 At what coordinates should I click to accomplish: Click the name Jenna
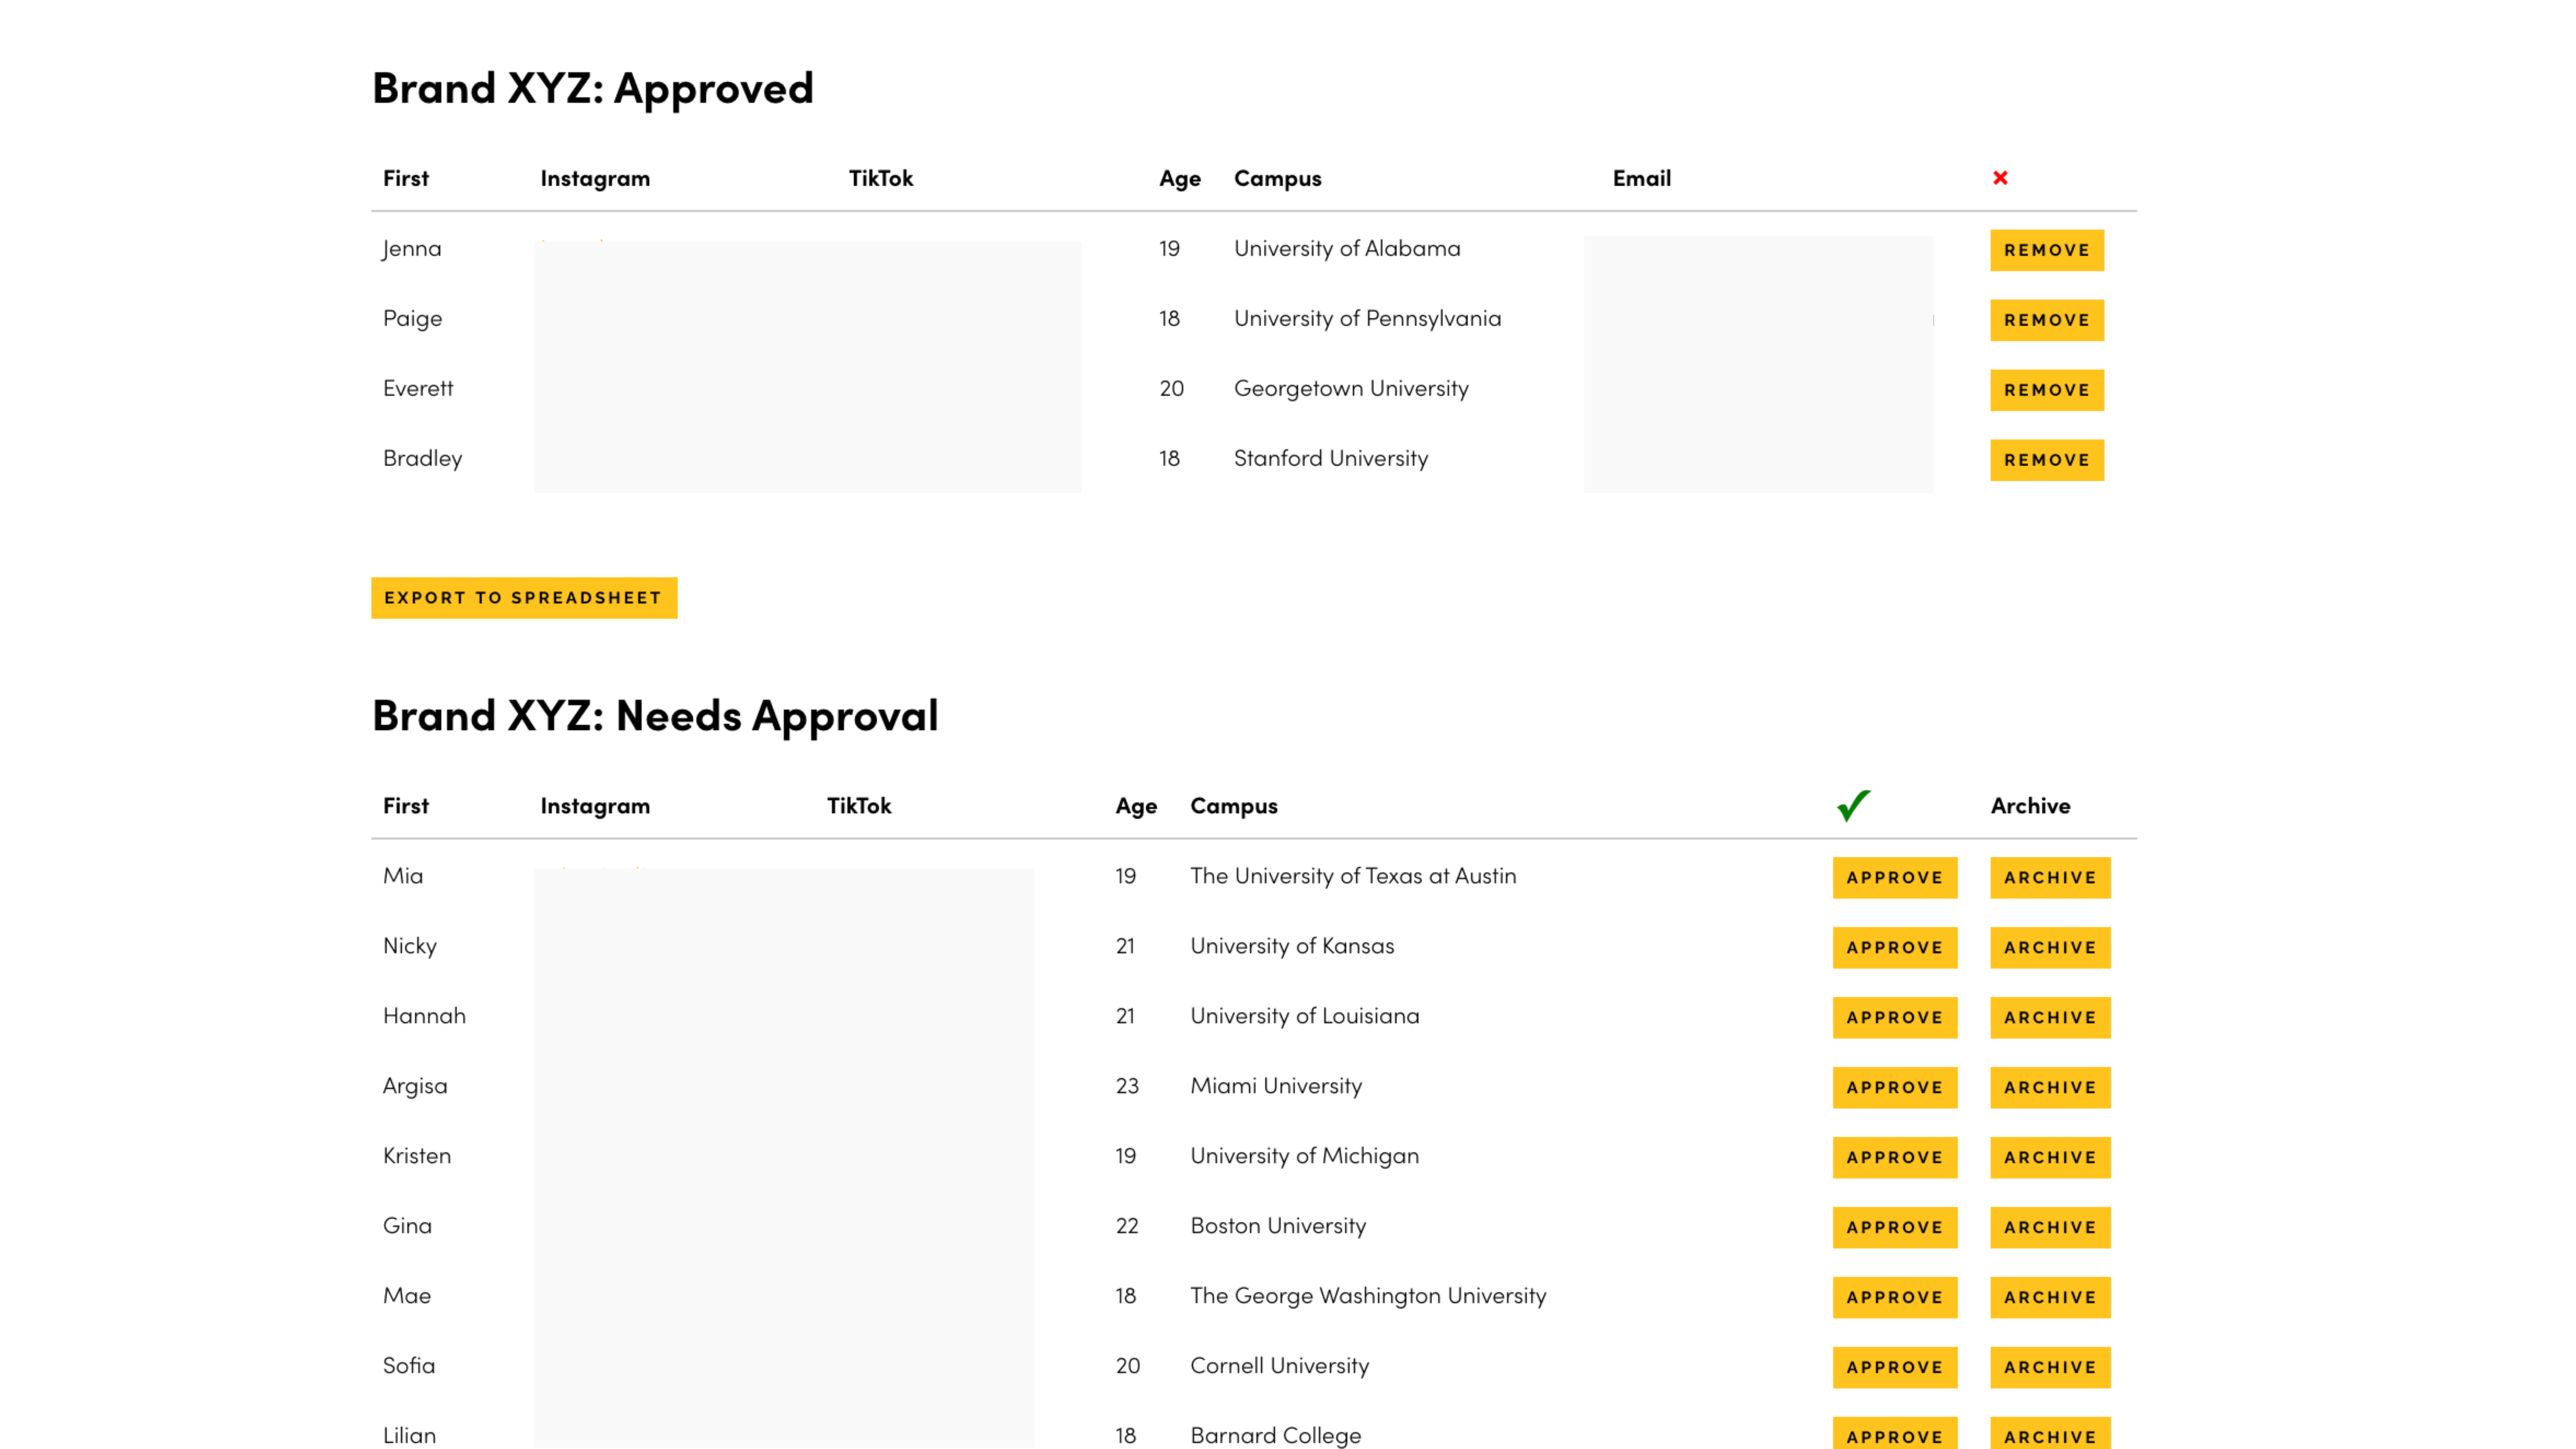pos(411,249)
